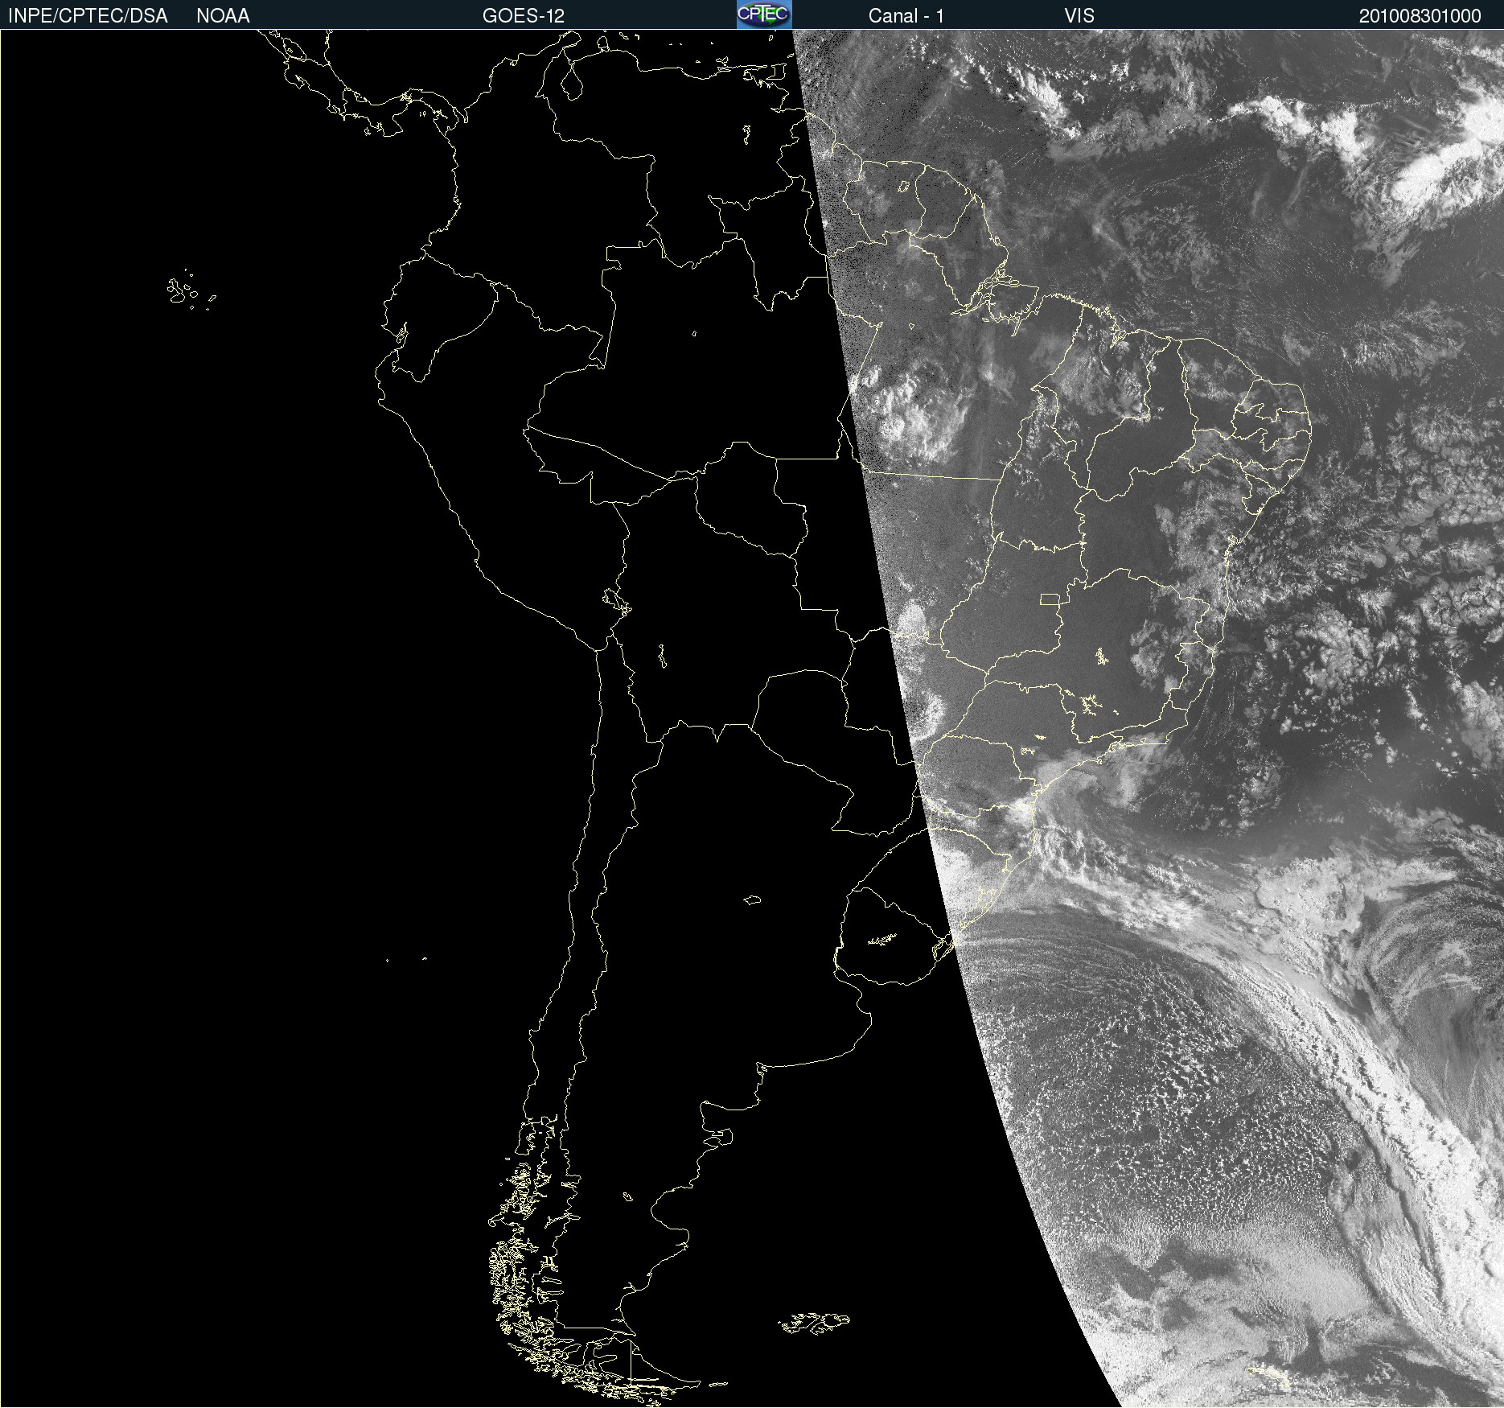Click the GOES-12 satellite label
Viewport: 1504px width, 1408px height.
click(x=524, y=16)
